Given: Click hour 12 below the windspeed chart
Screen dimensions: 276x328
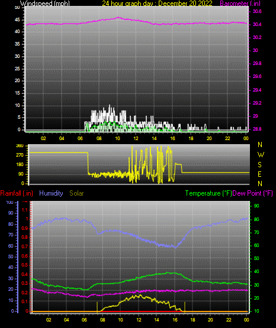Looking at the screenshot, I should (x=136, y=138).
